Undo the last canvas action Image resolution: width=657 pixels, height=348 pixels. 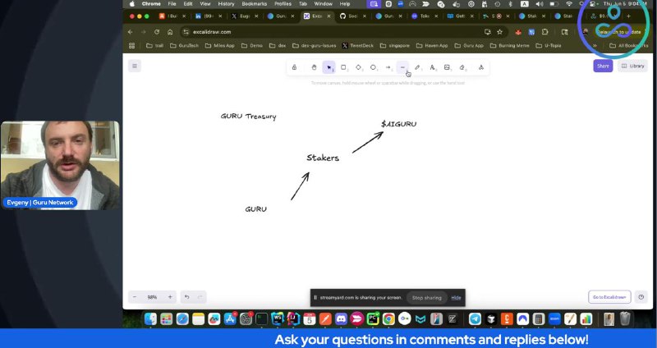(187, 297)
